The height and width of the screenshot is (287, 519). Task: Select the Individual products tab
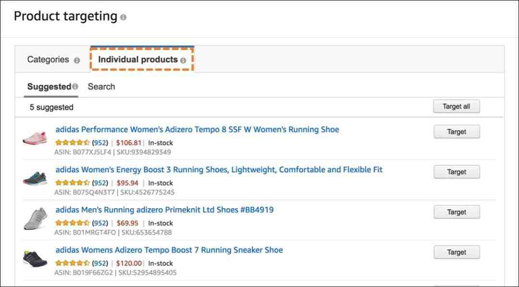[x=138, y=60]
